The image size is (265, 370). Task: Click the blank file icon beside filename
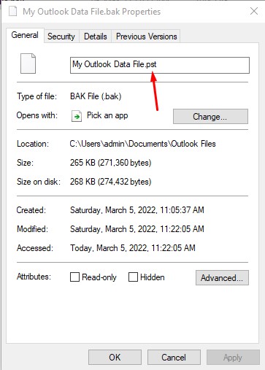[28, 63]
